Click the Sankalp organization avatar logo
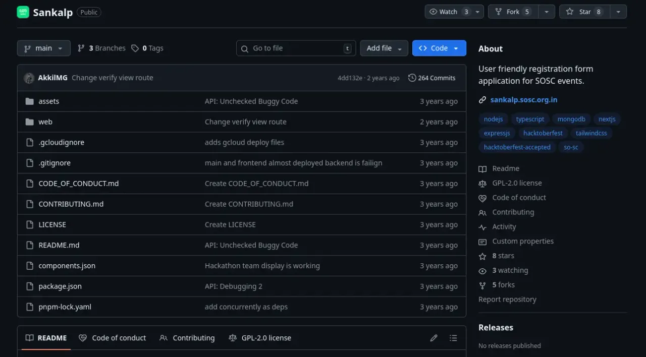The width and height of the screenshot is (646, 357). (23, 13)
